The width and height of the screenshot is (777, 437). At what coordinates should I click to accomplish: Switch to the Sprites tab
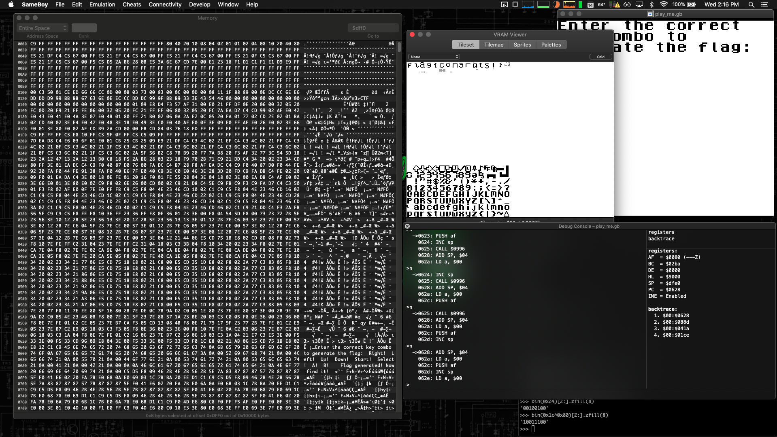click(522, 45)
